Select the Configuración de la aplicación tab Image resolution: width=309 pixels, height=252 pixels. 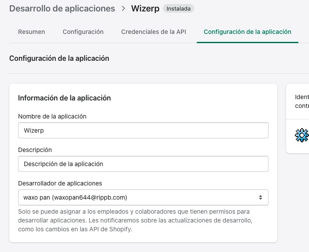247,32
